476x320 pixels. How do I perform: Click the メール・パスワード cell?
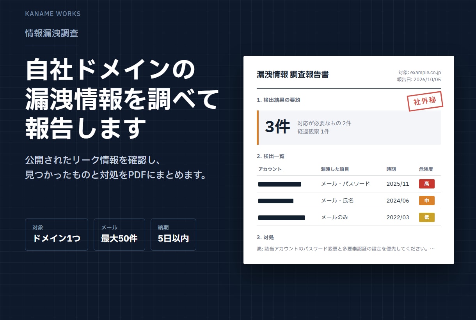[x=345, y=184]
